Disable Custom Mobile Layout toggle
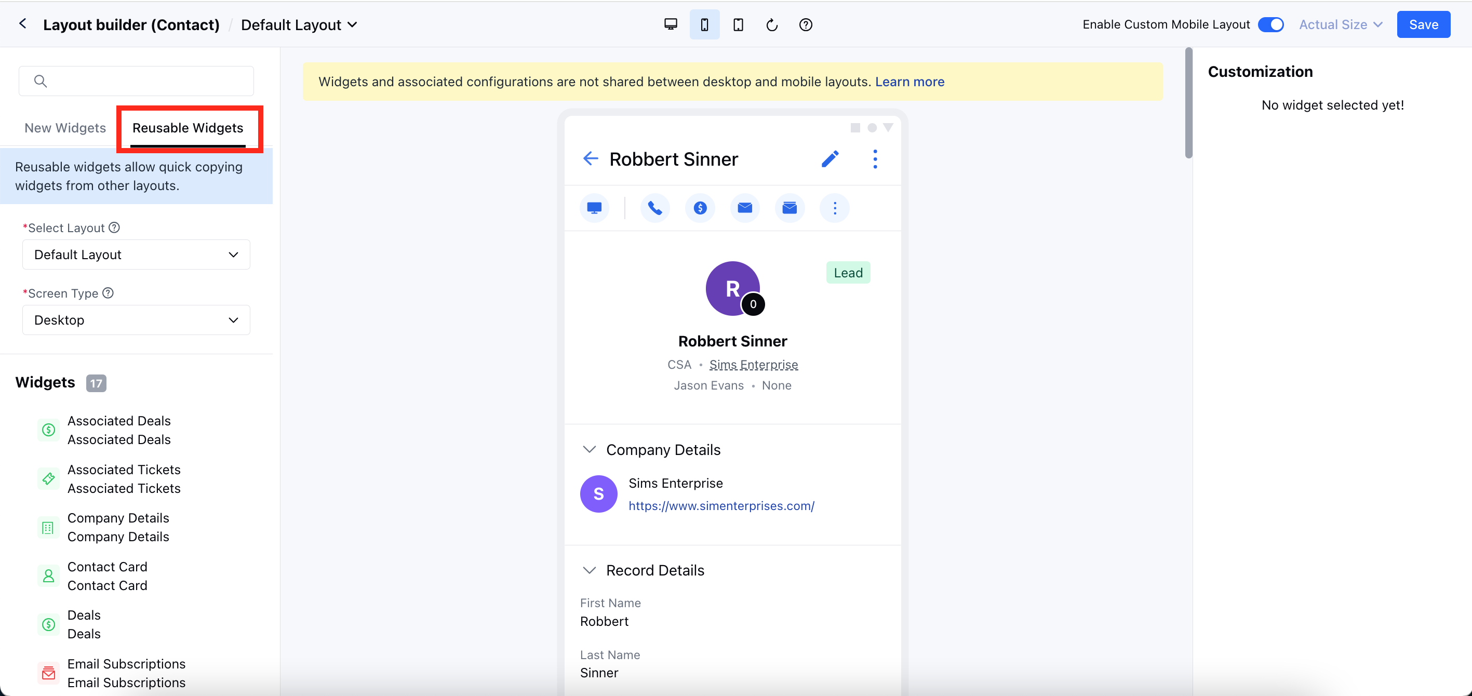Image resolution: width=1472 pixels, height=696 pixels. [x=1270, y=24]
